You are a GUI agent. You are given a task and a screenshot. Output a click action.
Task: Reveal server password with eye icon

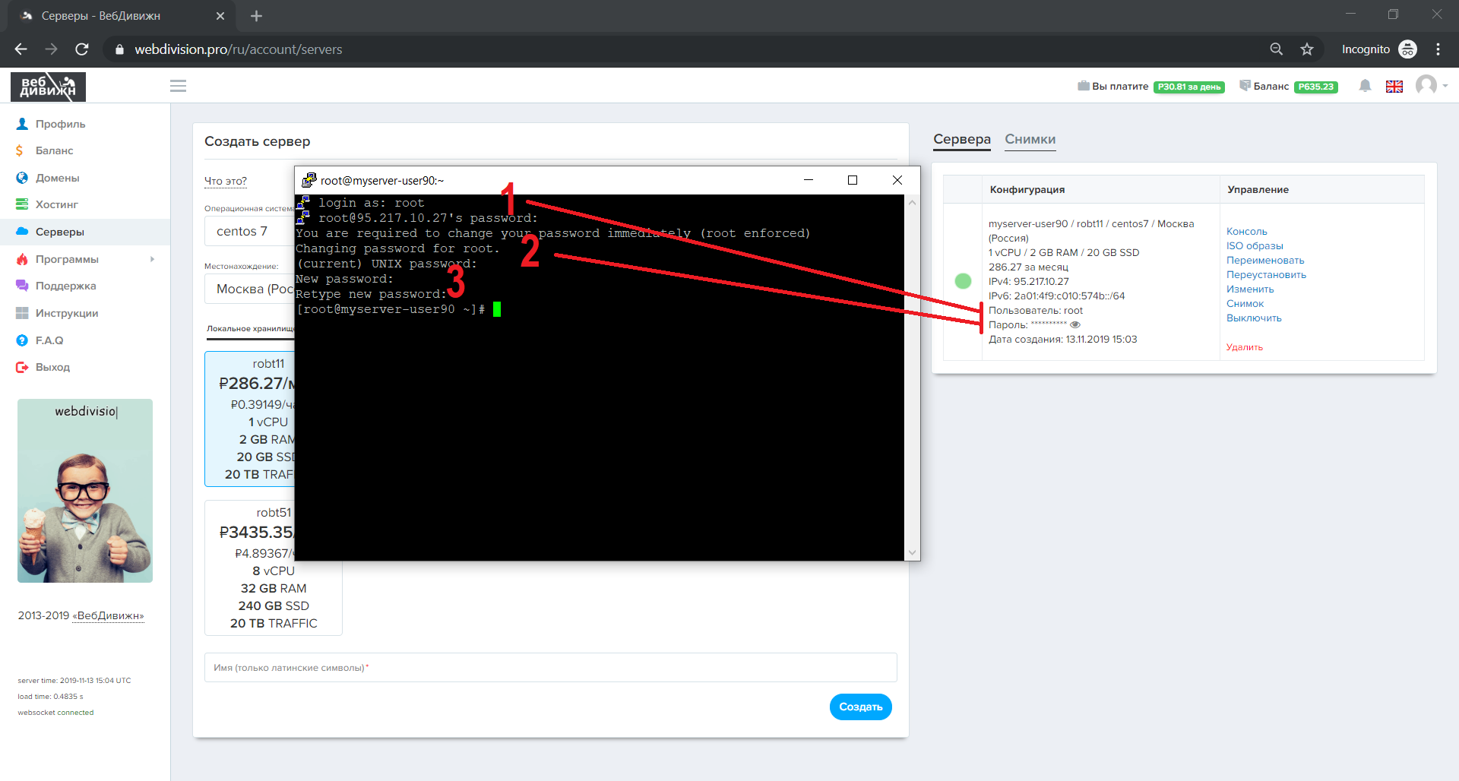[1075, 325]
